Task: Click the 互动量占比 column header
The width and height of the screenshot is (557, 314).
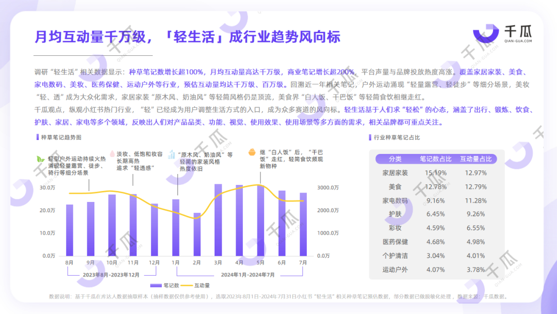Action: point(476,159)
